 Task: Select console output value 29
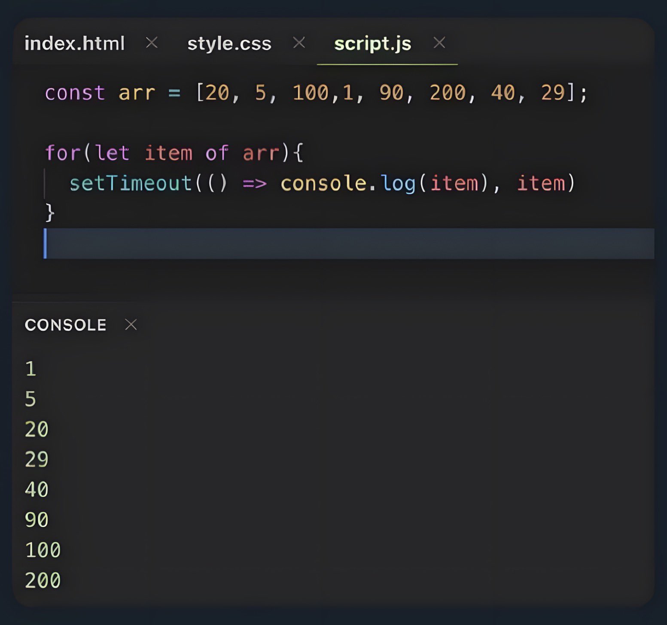(x=37, y=459)
